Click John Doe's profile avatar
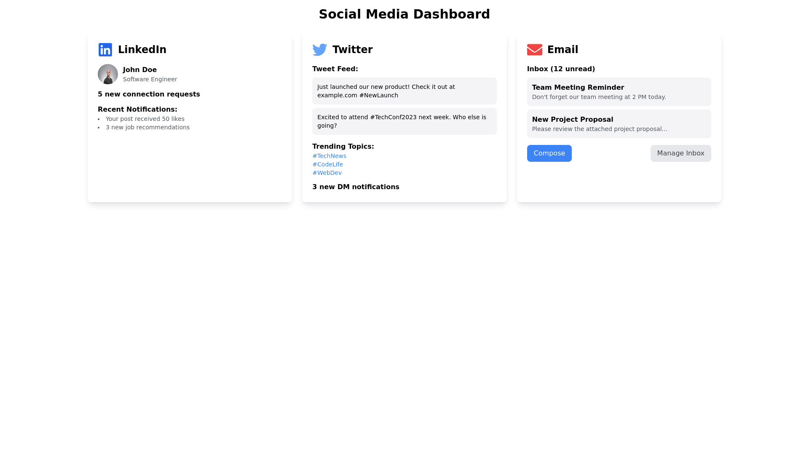 coord(108,74)
